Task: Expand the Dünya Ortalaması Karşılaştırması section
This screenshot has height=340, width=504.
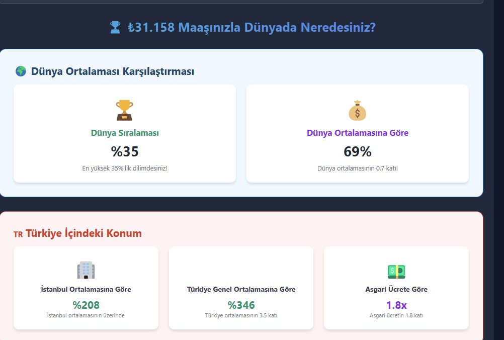Action: 113,71
